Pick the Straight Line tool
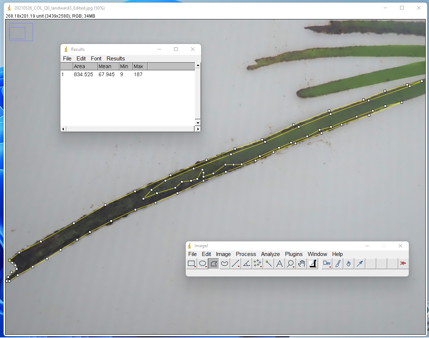Screen dimensions: 429x338 click(236, 263)
